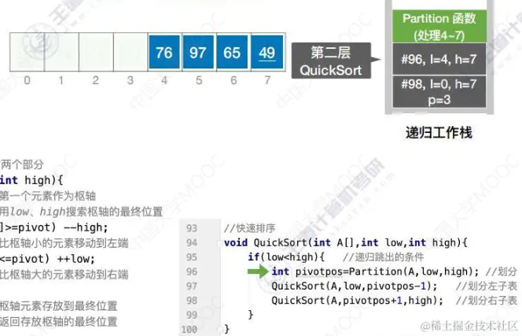The width and height of the screenshot is (522, 336).
Task: Click comment 枢轴元素存放到最终位置
Action: [59, 306]
